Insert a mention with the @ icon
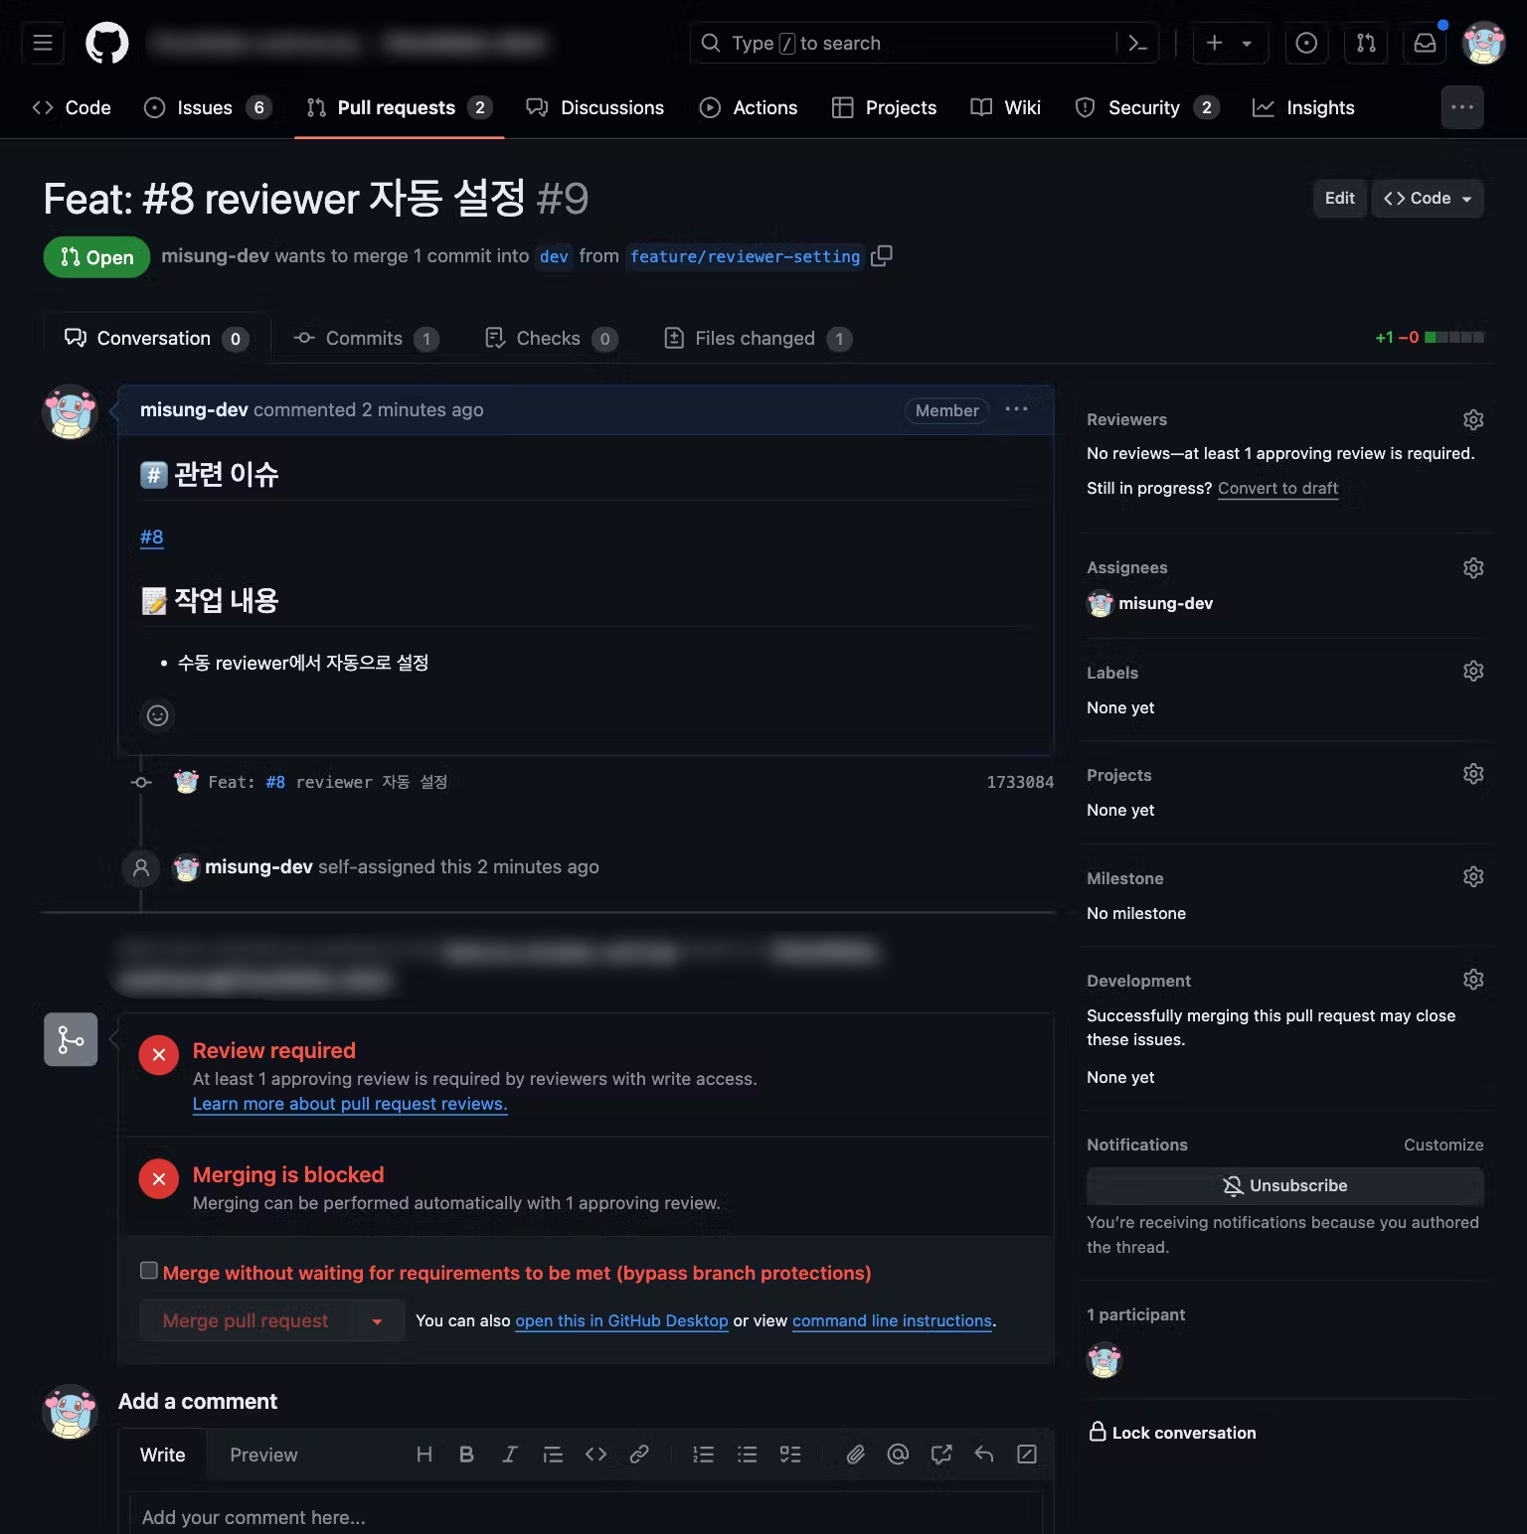This screenshot has width=1527, height=1534. tap(898, 1455)
